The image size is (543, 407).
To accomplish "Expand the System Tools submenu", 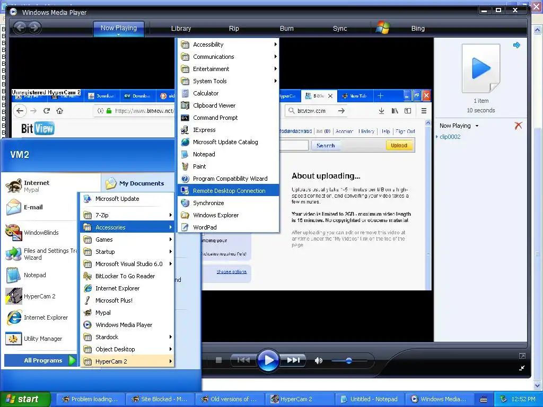I will 229,81.
